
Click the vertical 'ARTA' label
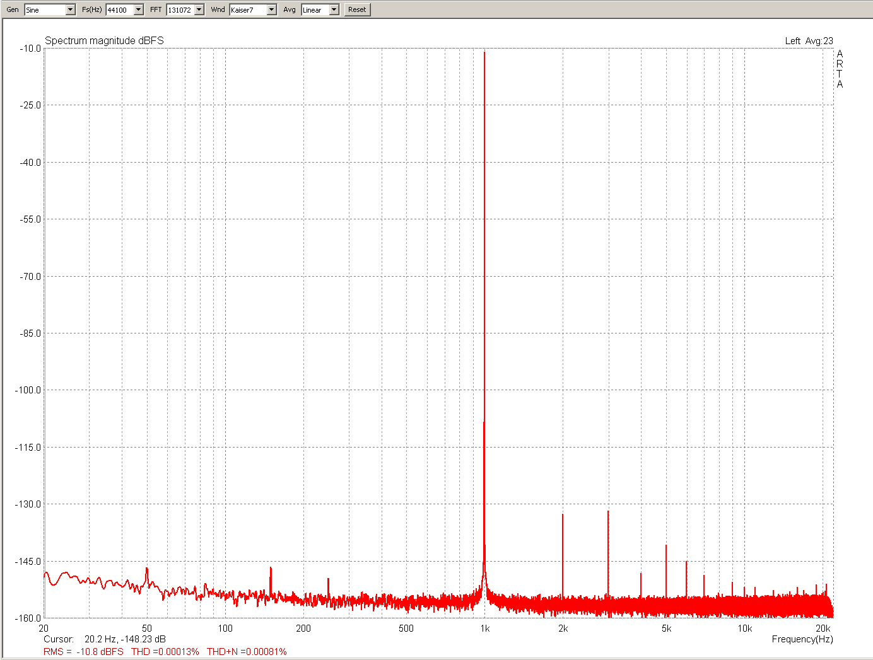coord(840,69)
